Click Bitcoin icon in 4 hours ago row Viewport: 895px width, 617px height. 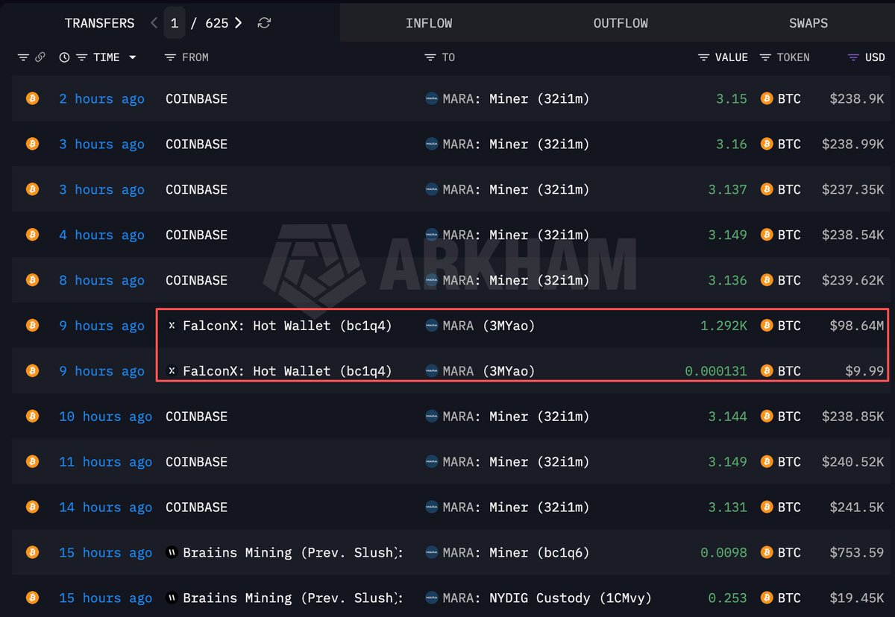pos(32,235)
